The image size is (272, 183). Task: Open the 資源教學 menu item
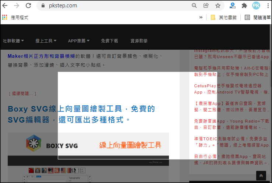pos(139,41)
